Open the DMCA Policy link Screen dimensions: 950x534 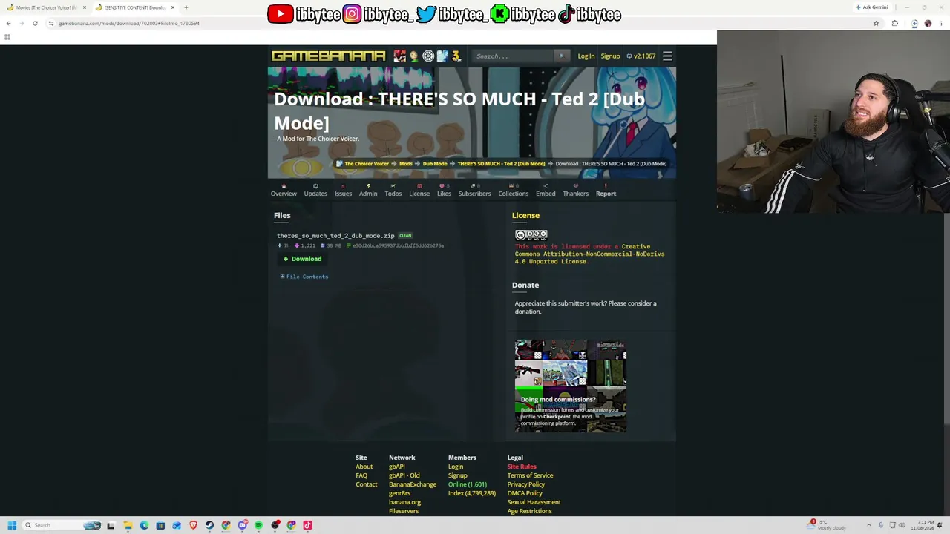(525, 493)
